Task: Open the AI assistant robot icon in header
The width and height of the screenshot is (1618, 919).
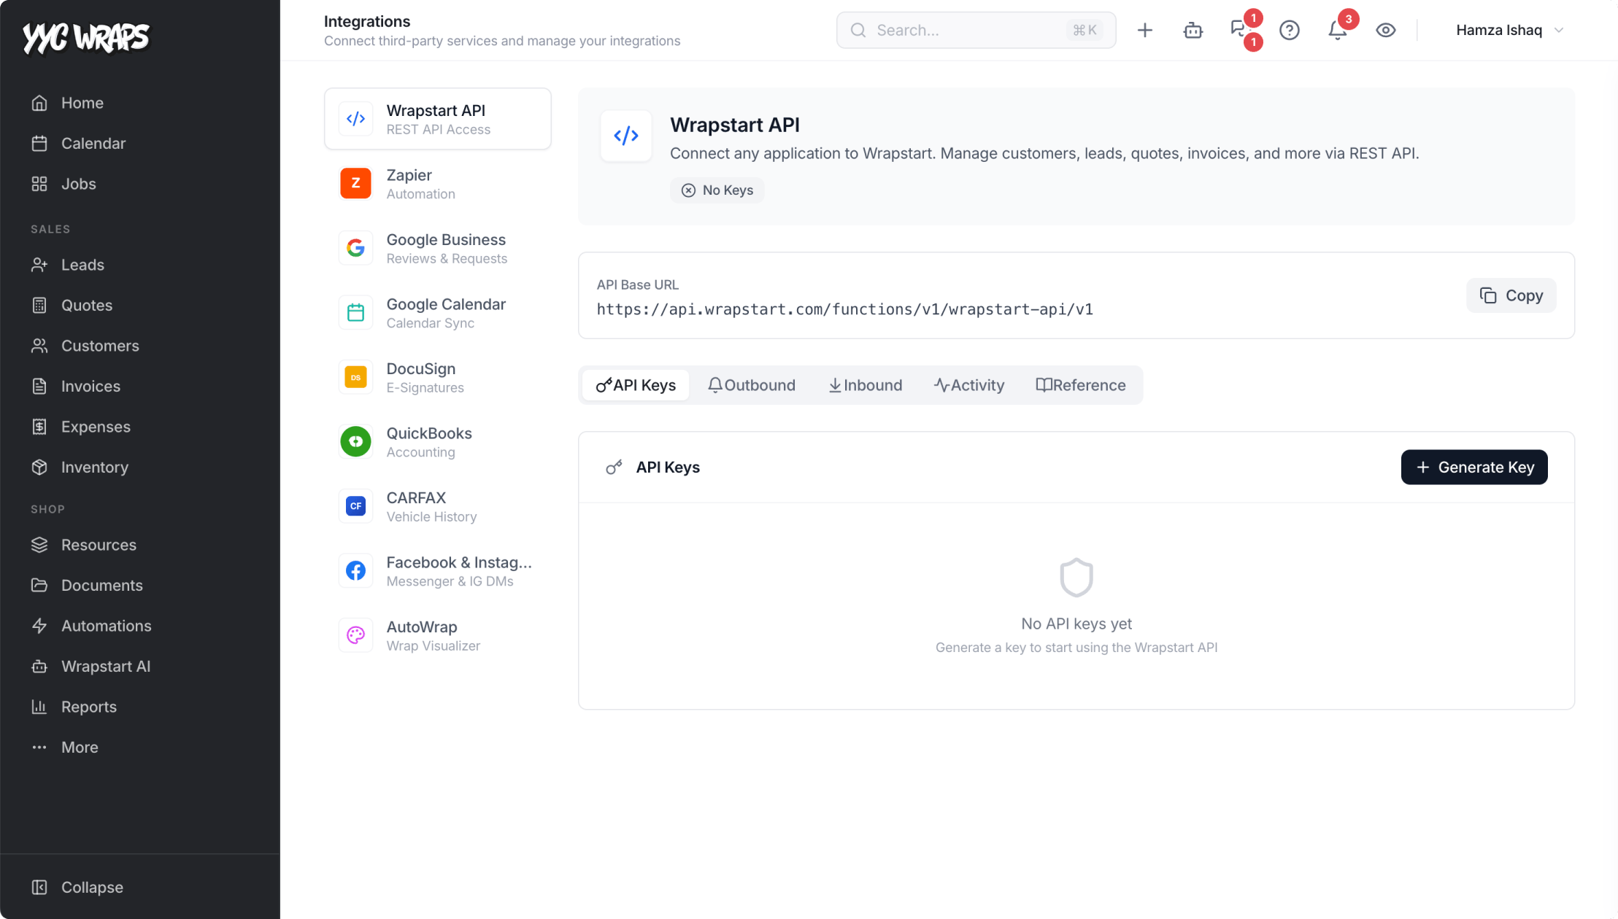Action: coord(1193,30)
